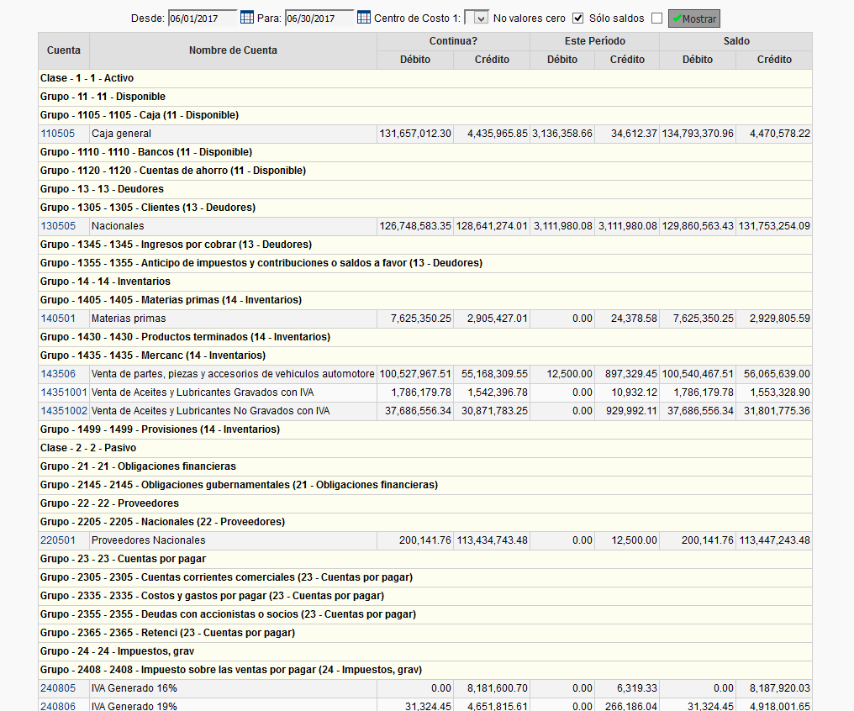Open account link 14351001
The image size is (854, 711).
click(x=63, y=392)
